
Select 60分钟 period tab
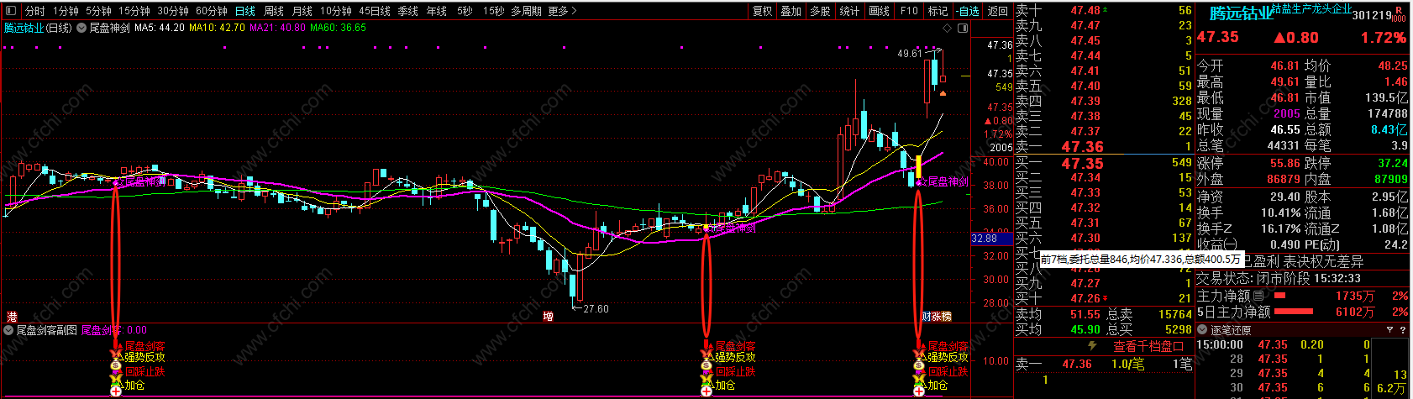[212, 11]
